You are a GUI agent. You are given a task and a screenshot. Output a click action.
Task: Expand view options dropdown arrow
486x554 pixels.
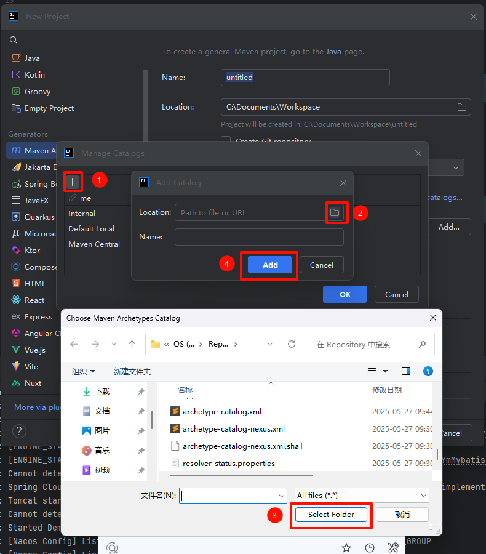point(385,371)
